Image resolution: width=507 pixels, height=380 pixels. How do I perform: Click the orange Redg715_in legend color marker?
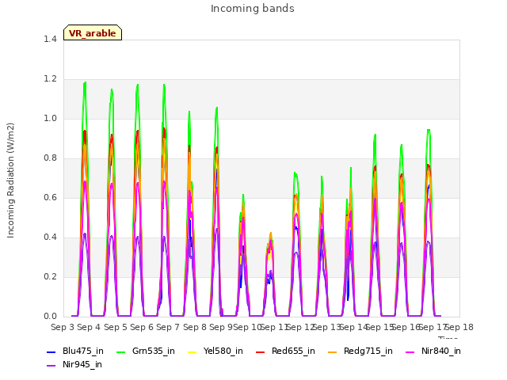(x=332, y=351)
